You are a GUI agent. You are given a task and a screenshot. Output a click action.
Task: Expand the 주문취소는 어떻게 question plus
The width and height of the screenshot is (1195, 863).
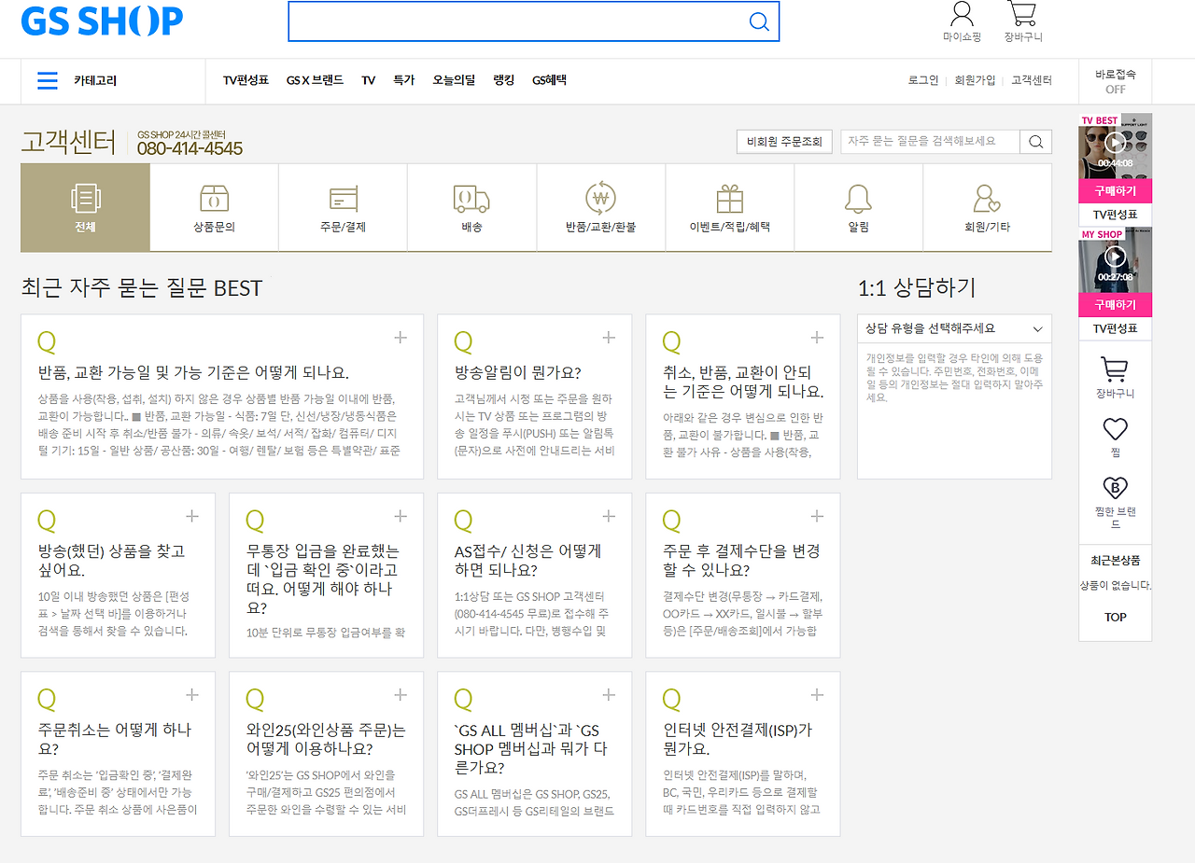coord(192,695)
